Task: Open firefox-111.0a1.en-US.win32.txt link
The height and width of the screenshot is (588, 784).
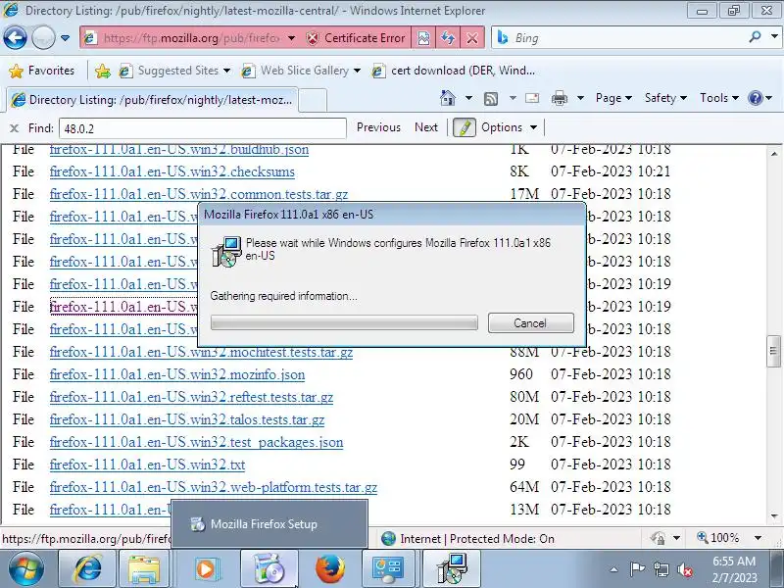Action: click(x=148, y=465)
